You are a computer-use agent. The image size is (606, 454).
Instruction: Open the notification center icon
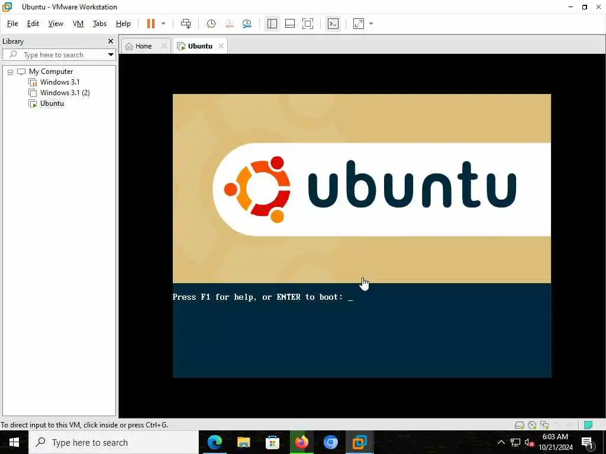click(588, 442)
